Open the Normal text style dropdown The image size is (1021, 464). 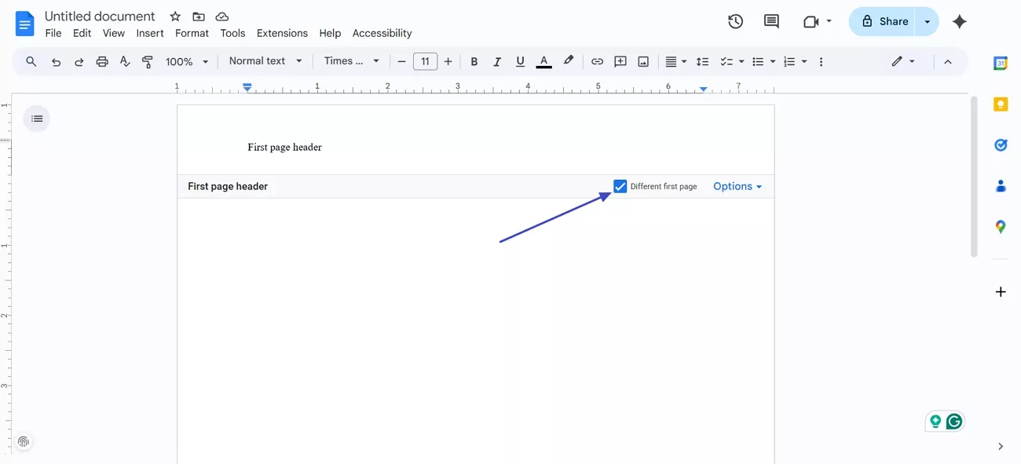pyautogui.click(x=265, y=60)
